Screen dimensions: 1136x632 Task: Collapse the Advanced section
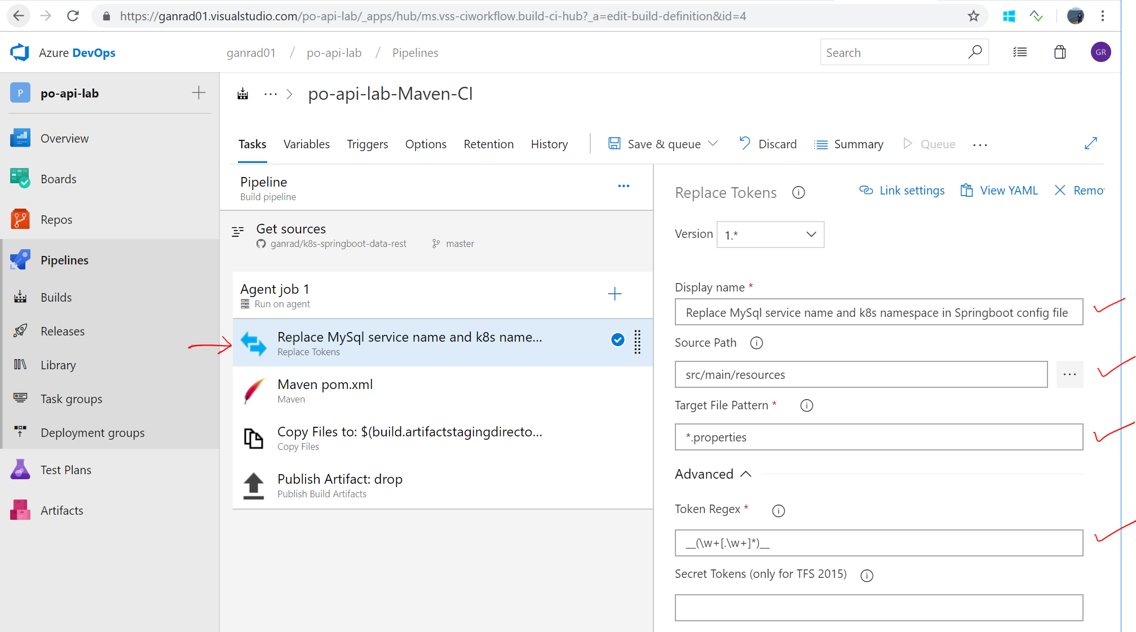[746, 474]
